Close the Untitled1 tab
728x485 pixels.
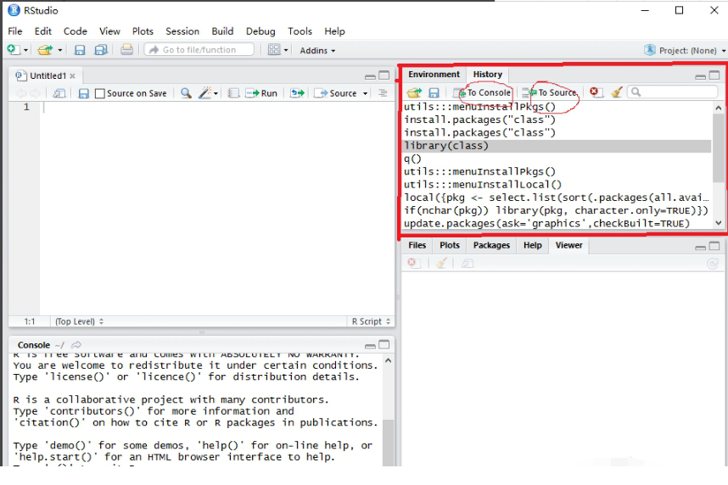[x=72, y=76]
